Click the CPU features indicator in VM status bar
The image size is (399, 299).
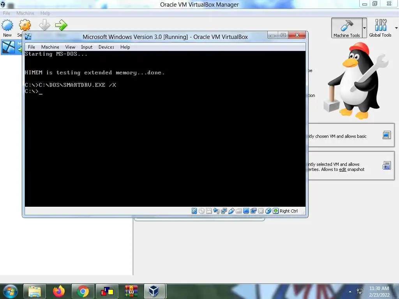point(261,211)
